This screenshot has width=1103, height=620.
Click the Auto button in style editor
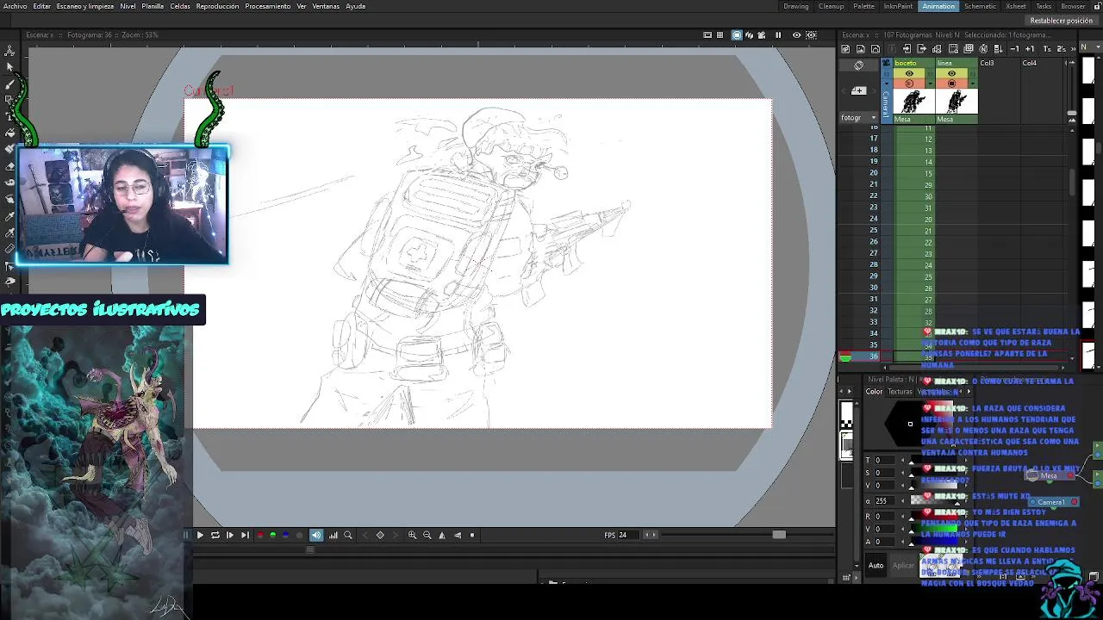pos(876,566)
